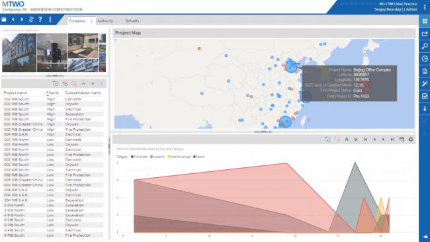Select row 004 RIB S.A.R. High Electrical
Viewport: 430px width, 242px height.
(53, 134)
